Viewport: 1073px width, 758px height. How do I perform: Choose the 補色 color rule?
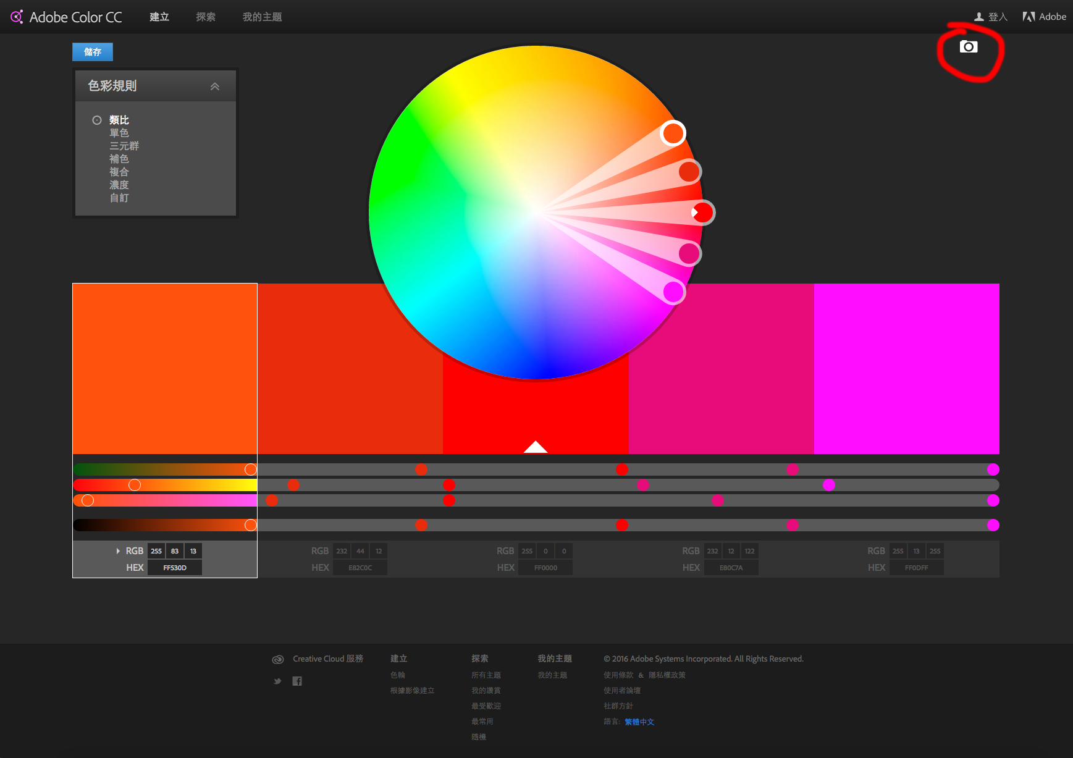(x=119, y=159)
